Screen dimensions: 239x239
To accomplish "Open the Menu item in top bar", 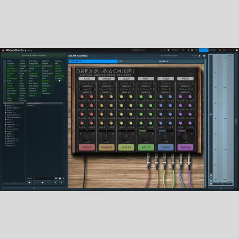I will (x=224, y=50).
